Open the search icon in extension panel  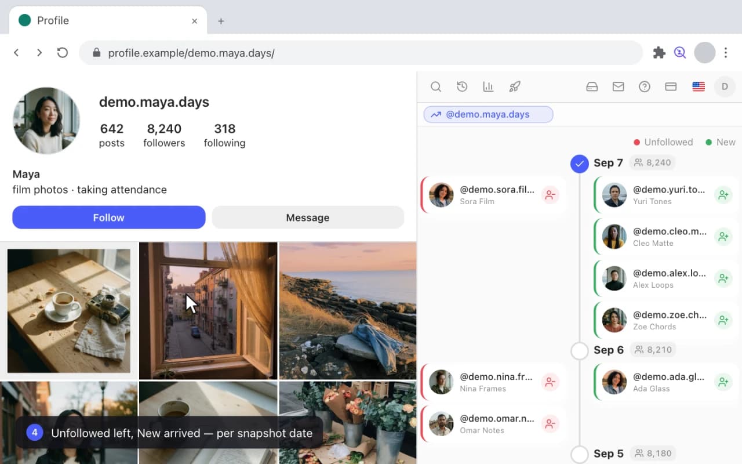[436, 87]
